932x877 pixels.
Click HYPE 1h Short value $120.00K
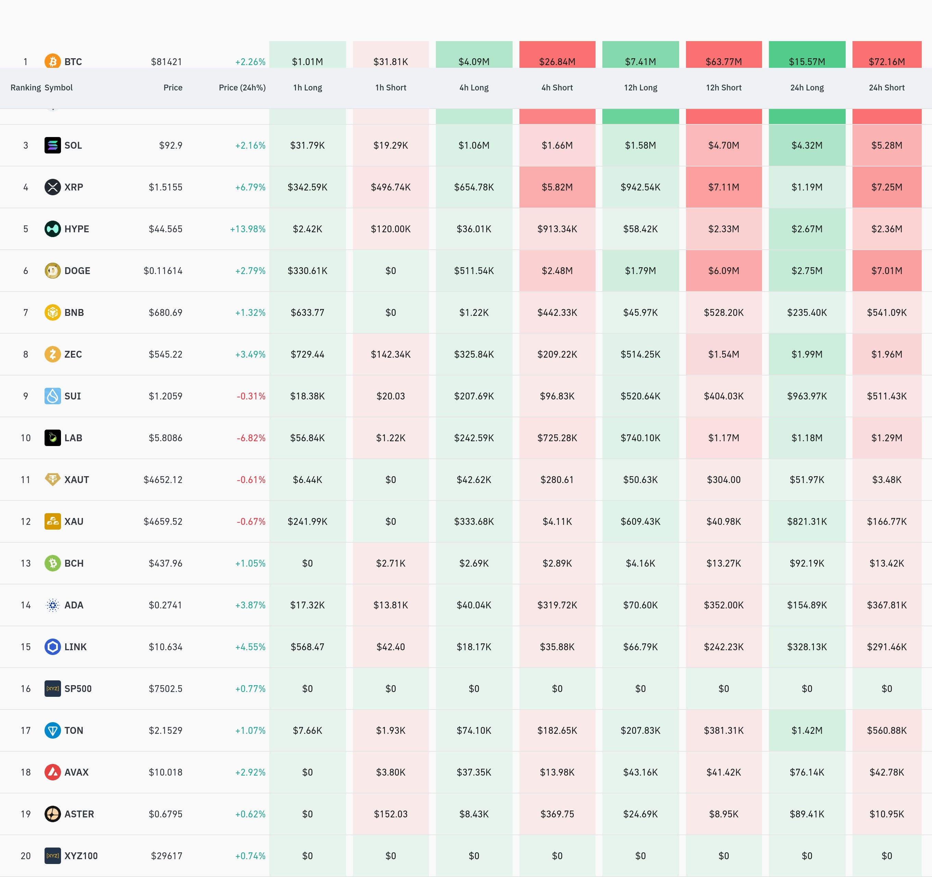pyautogui.click(x=391, y=229)
